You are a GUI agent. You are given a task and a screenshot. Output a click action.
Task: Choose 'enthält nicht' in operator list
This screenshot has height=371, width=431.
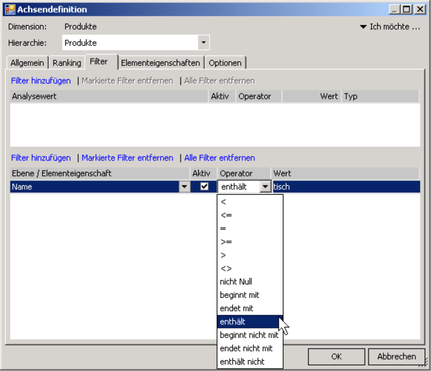242,362
